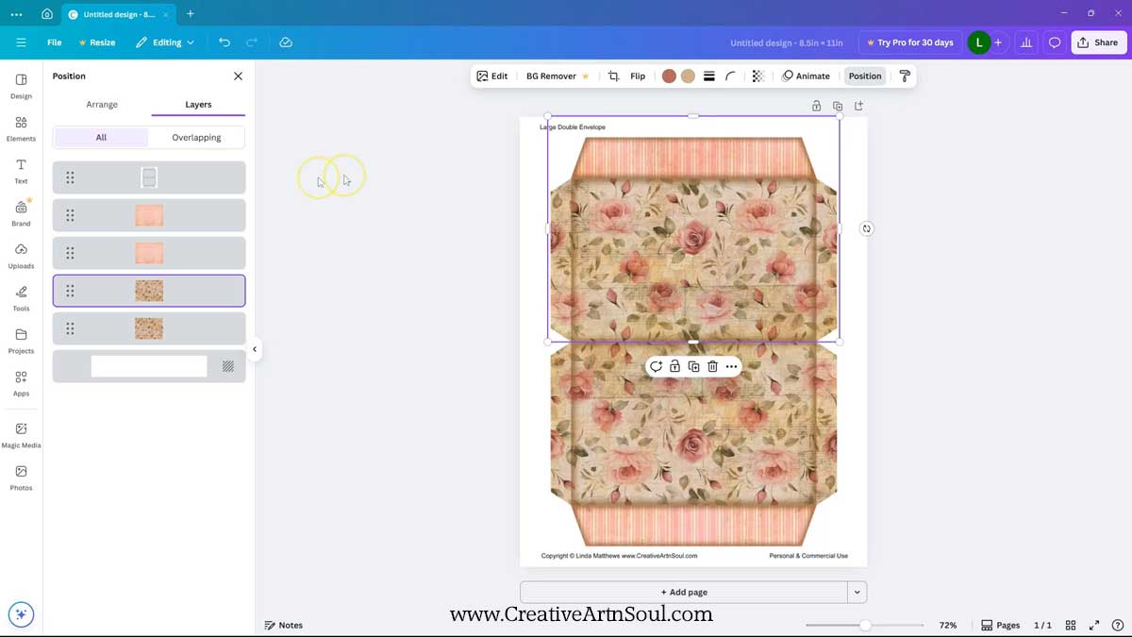Lock selected element in floating toolbar
Viewport: 1132px width, 637px height.
[x=674, y=366]
